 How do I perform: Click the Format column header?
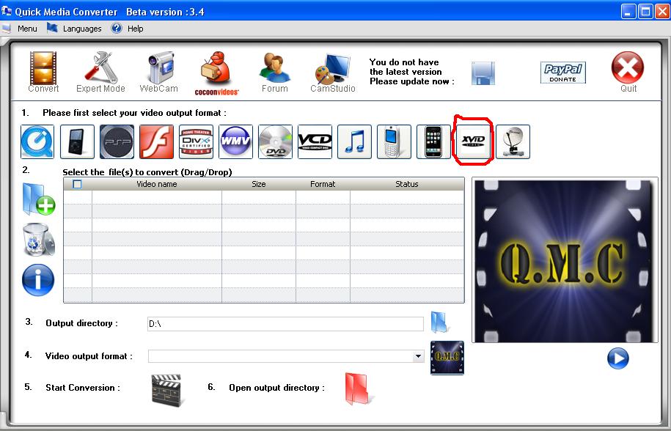[x=323, y=184]
